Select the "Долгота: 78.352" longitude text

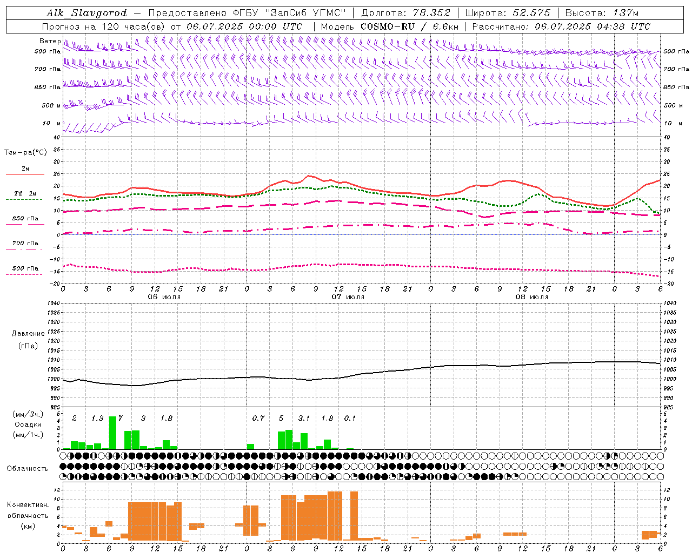click(x=406, y=13)
